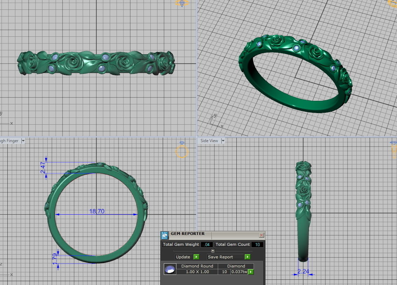This screenshot has width=397, height=285.
Task: Click the green arrow beside Update
Action: point(196,257)
